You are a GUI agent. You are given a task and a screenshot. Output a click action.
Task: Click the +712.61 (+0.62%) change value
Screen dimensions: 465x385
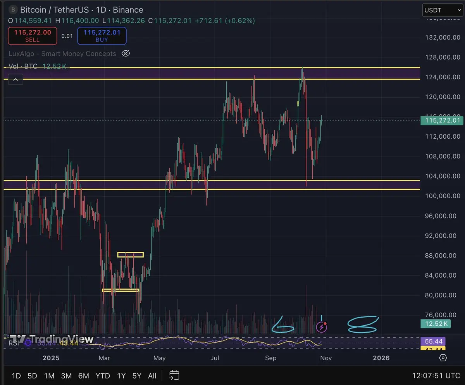click(225, 21)
